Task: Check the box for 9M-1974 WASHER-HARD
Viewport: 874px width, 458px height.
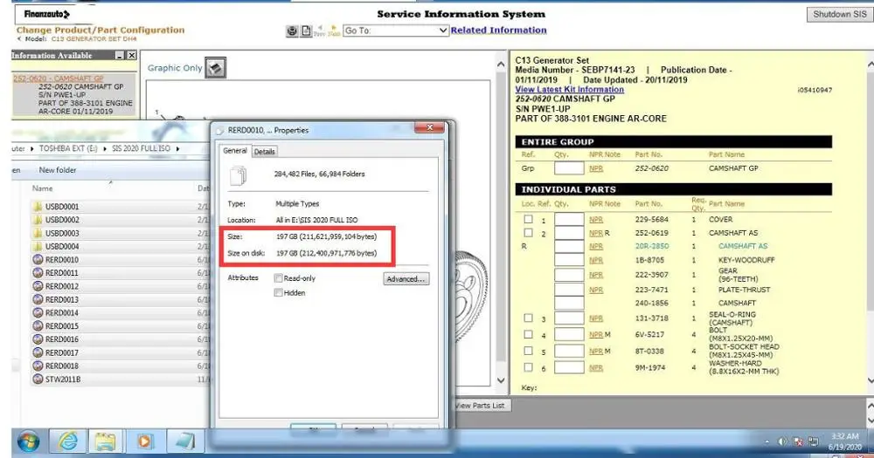Action: click(528, 367)
